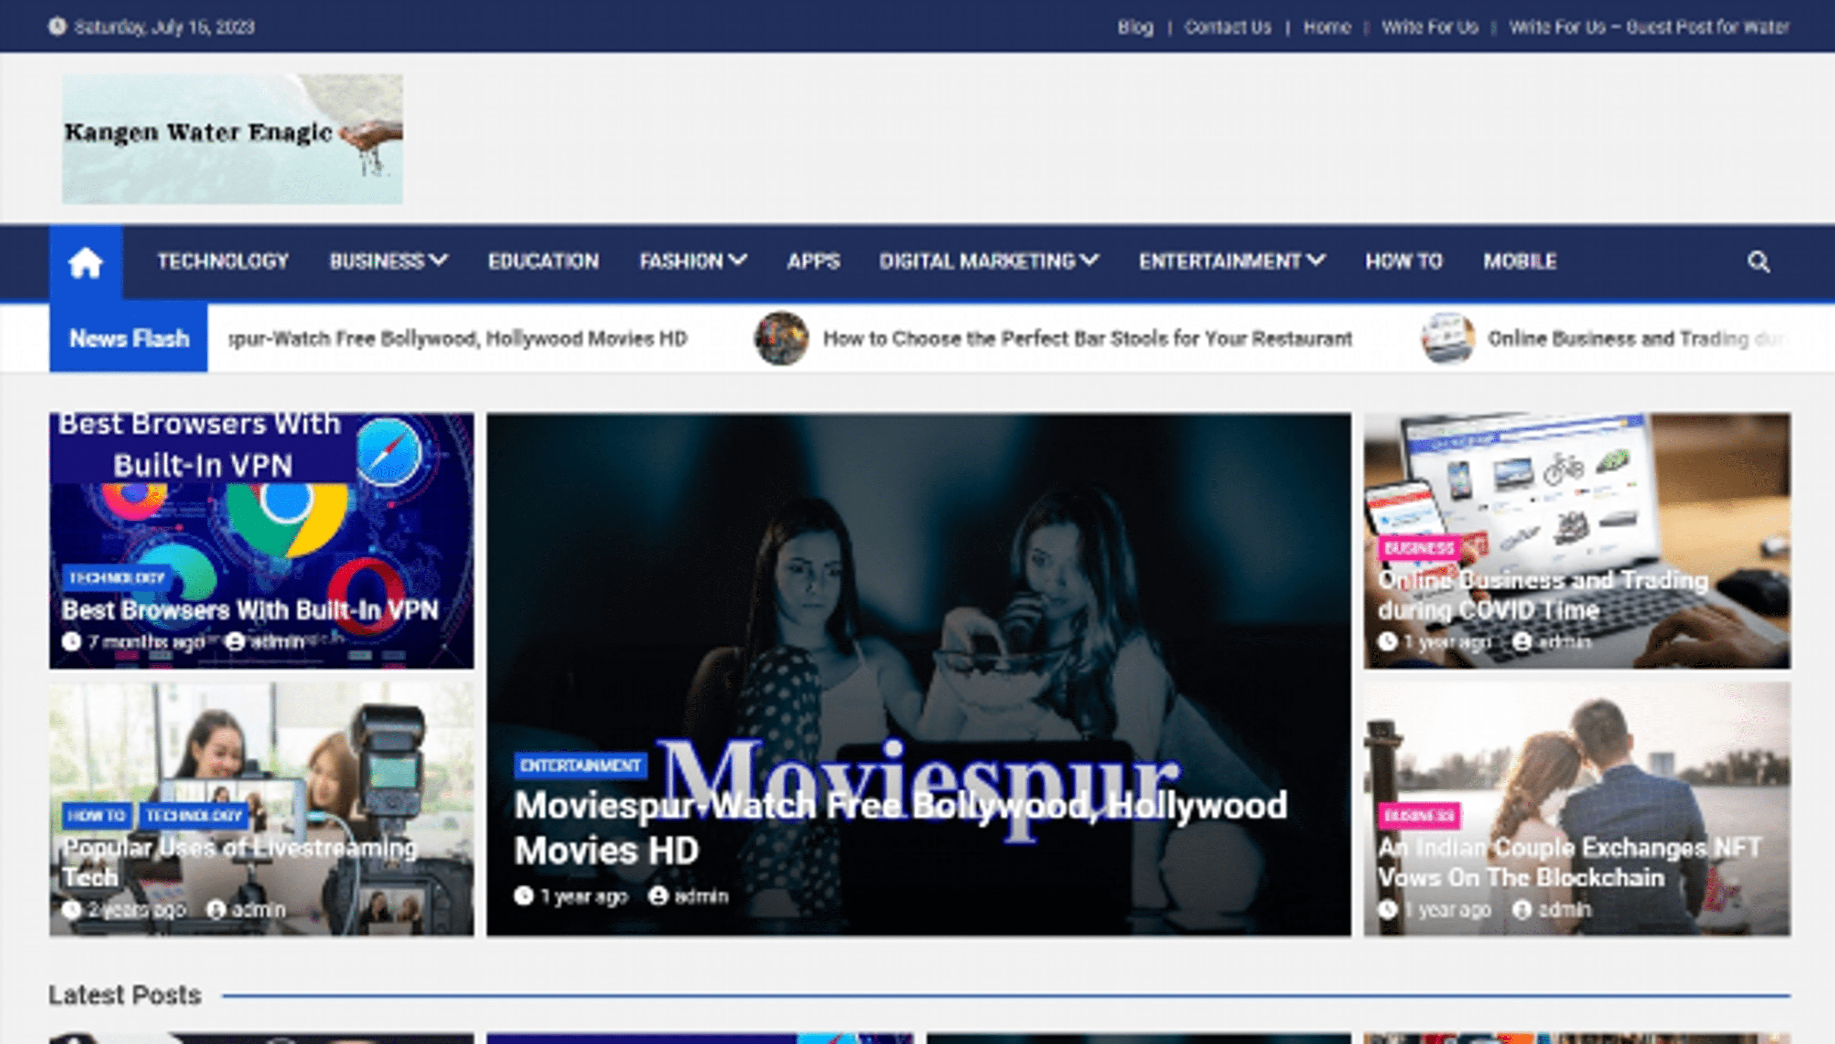Click the home icon in navigation bar
The width and height of the screenshot is (1835, 1044).
coord(86,263)
